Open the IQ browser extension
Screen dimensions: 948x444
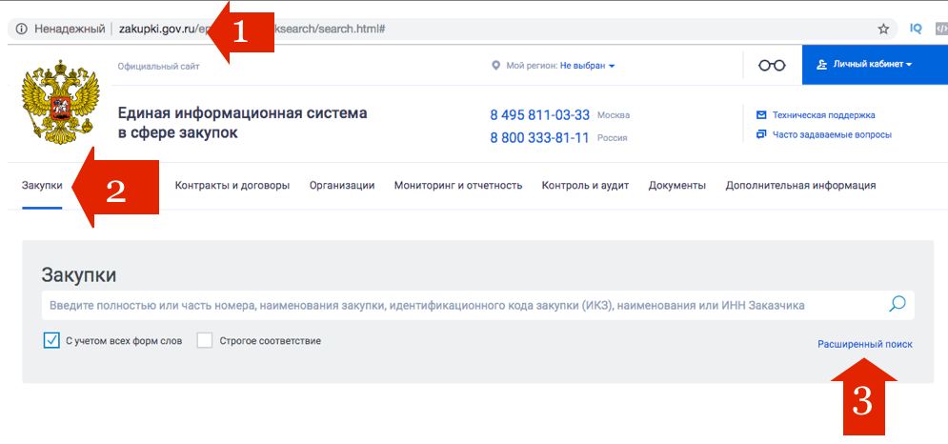coord(916,29)
